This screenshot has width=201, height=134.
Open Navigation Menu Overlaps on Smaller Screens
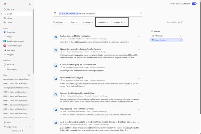click(80, 49)
